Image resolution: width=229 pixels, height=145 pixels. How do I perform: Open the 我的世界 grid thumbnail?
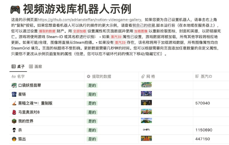click(146, 120)
